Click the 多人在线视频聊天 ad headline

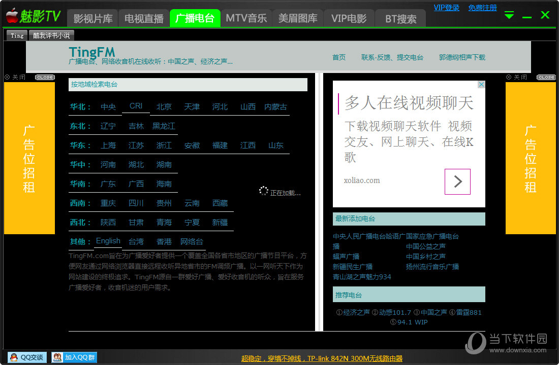click(409, 103)
